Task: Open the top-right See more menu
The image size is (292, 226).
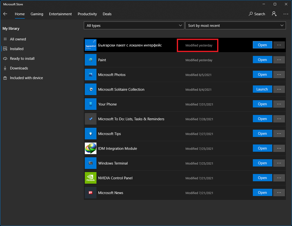Action: [286, 14]
